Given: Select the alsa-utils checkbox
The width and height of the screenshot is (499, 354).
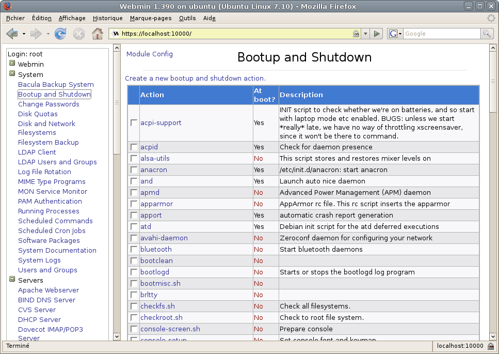Looking at the screenshot, I should pyautogui.click(x=134, y=158).
